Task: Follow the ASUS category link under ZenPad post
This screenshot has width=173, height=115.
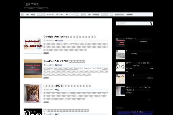Action: (59, 65)
